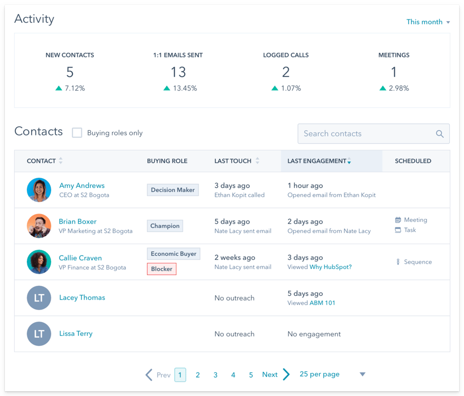Screen dimensions: 464x396
Task: Select pagination page 3
Action: (215, 374)
